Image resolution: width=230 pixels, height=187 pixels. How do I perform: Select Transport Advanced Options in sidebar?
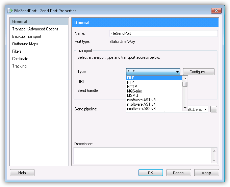35,29
